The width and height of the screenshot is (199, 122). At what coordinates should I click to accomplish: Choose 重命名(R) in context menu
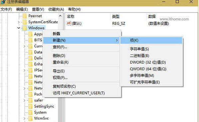[x=81, y=62]
